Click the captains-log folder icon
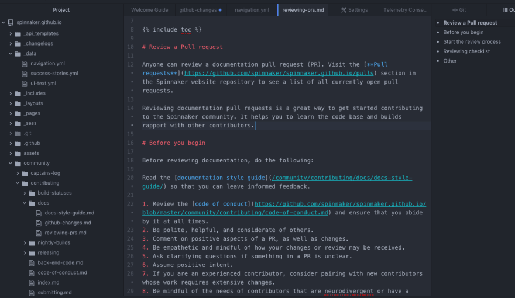515x298 pixels. [x=25, y=173]
